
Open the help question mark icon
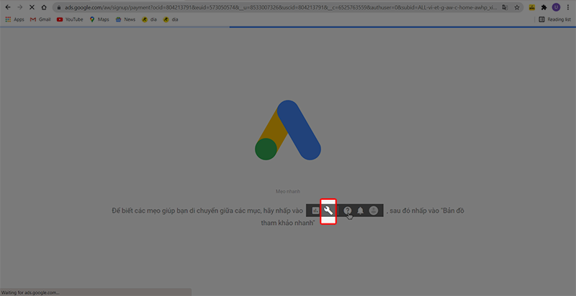[347, 211]
